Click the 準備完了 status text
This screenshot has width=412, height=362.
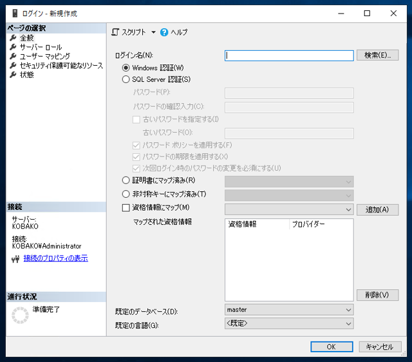tap(46, 309)
